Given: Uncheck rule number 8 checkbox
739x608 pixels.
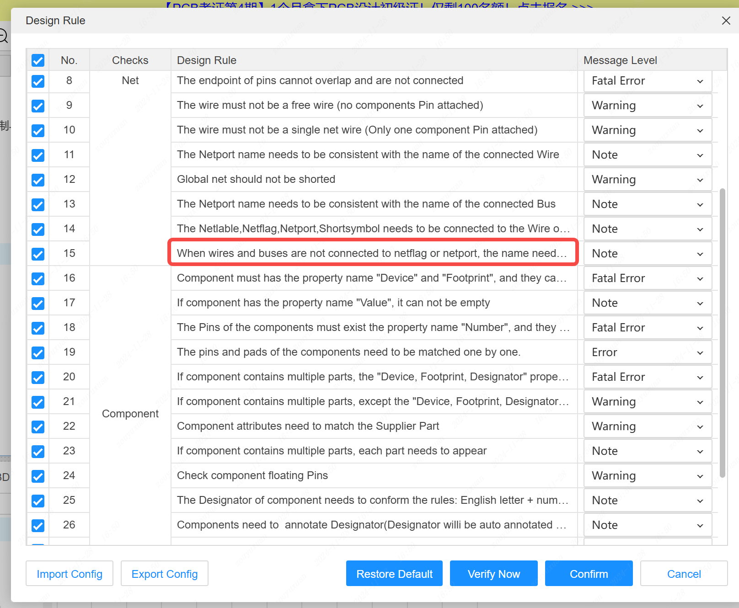Looking at the screenshot, I should click(38, 81).
